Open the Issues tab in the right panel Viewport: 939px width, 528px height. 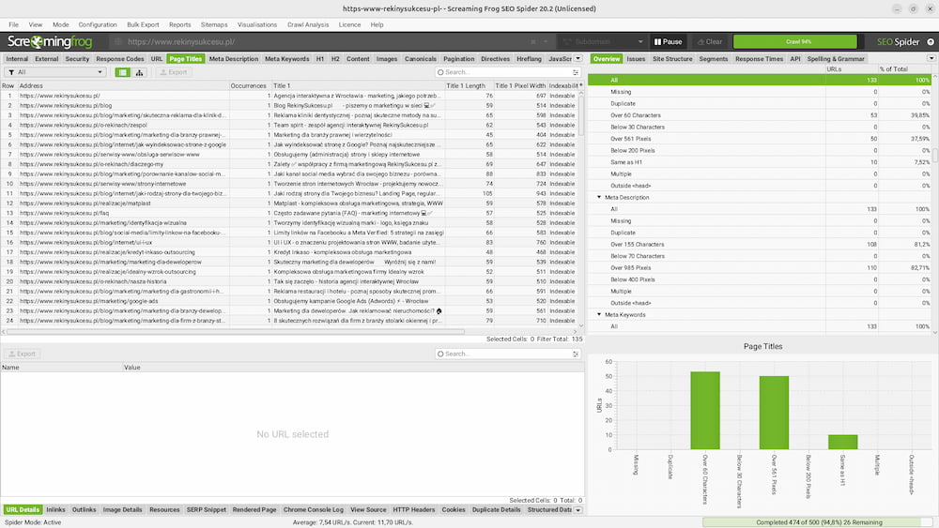(636, 58)
